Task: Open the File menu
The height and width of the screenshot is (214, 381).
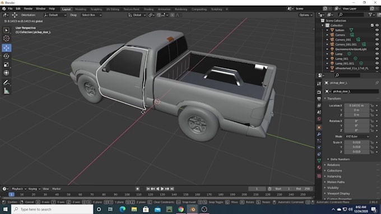Action: tap(10, 9)
